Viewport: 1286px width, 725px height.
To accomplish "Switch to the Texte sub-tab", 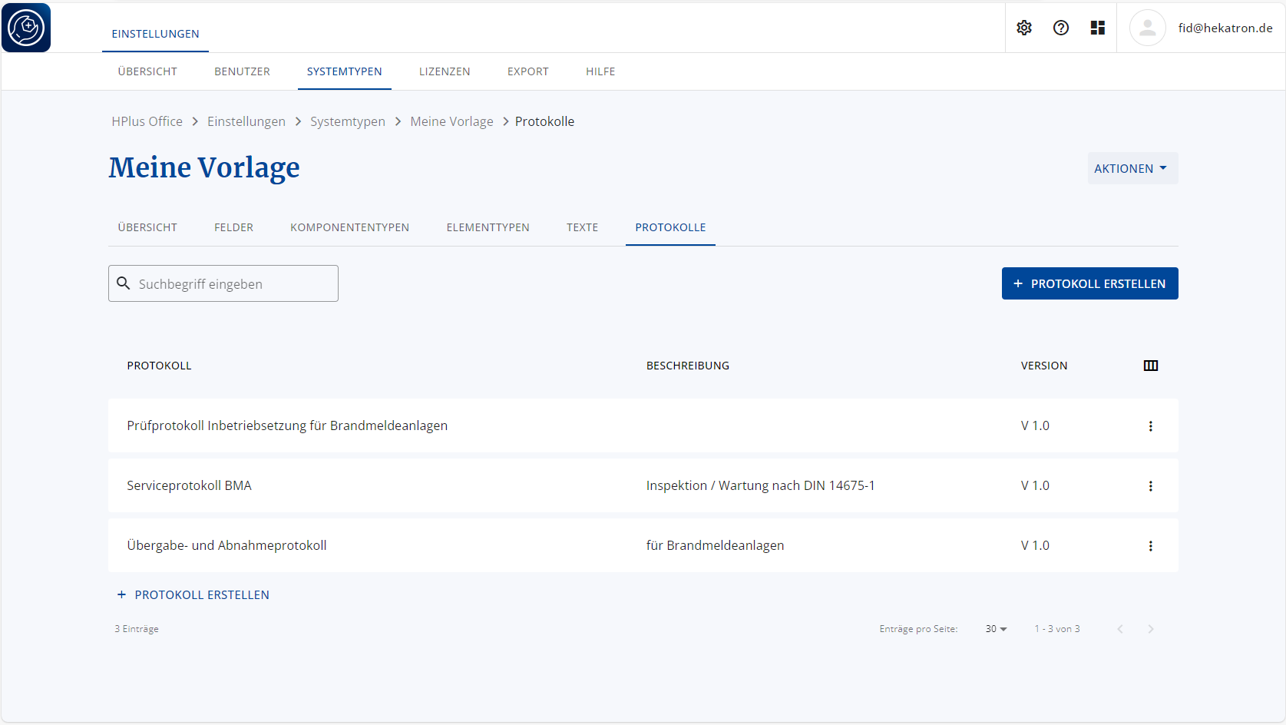I will pos(582,227).
